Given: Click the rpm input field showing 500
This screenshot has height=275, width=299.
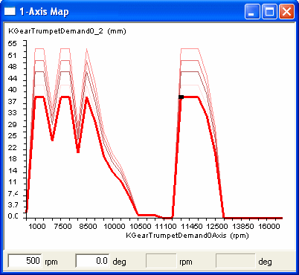Looking at the screenshot, I should (x=25, y=261).
